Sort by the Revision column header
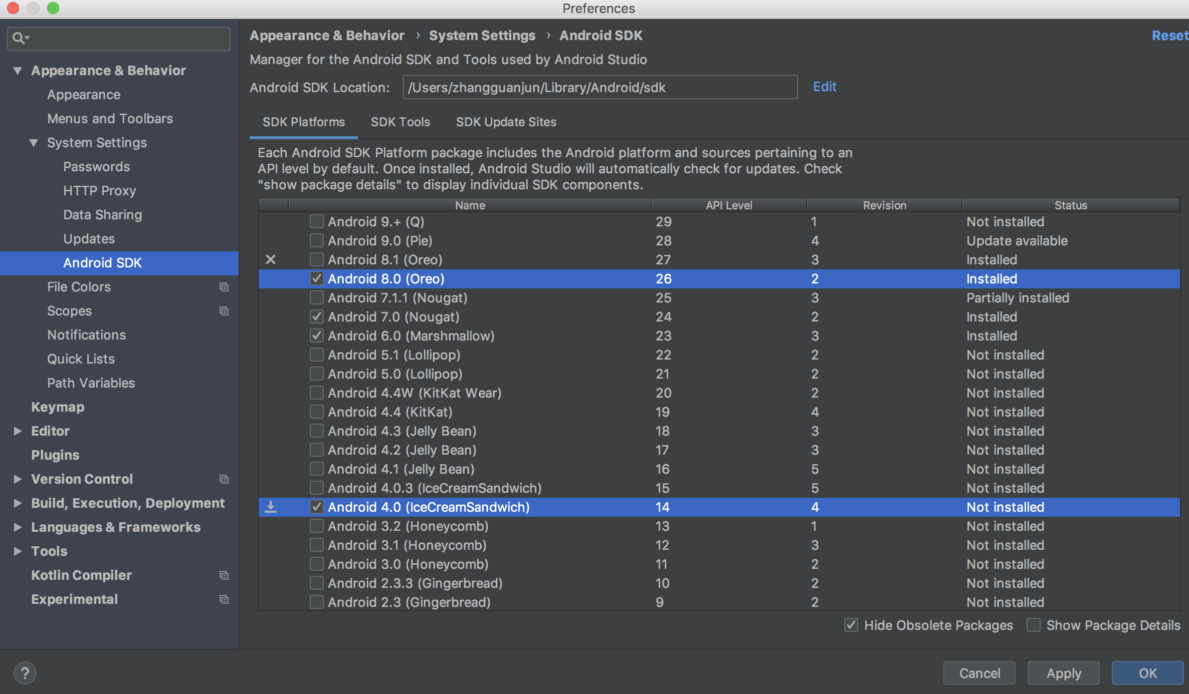Viewport: 1189px width, 694px height. 885,205
